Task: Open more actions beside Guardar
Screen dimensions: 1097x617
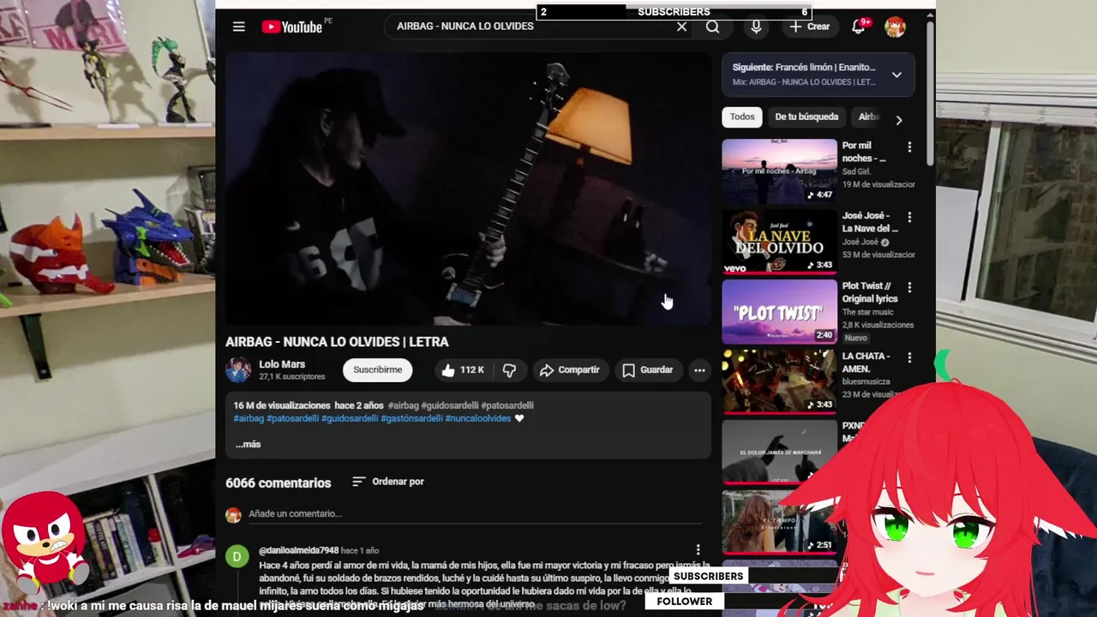Action: [699, 370]
